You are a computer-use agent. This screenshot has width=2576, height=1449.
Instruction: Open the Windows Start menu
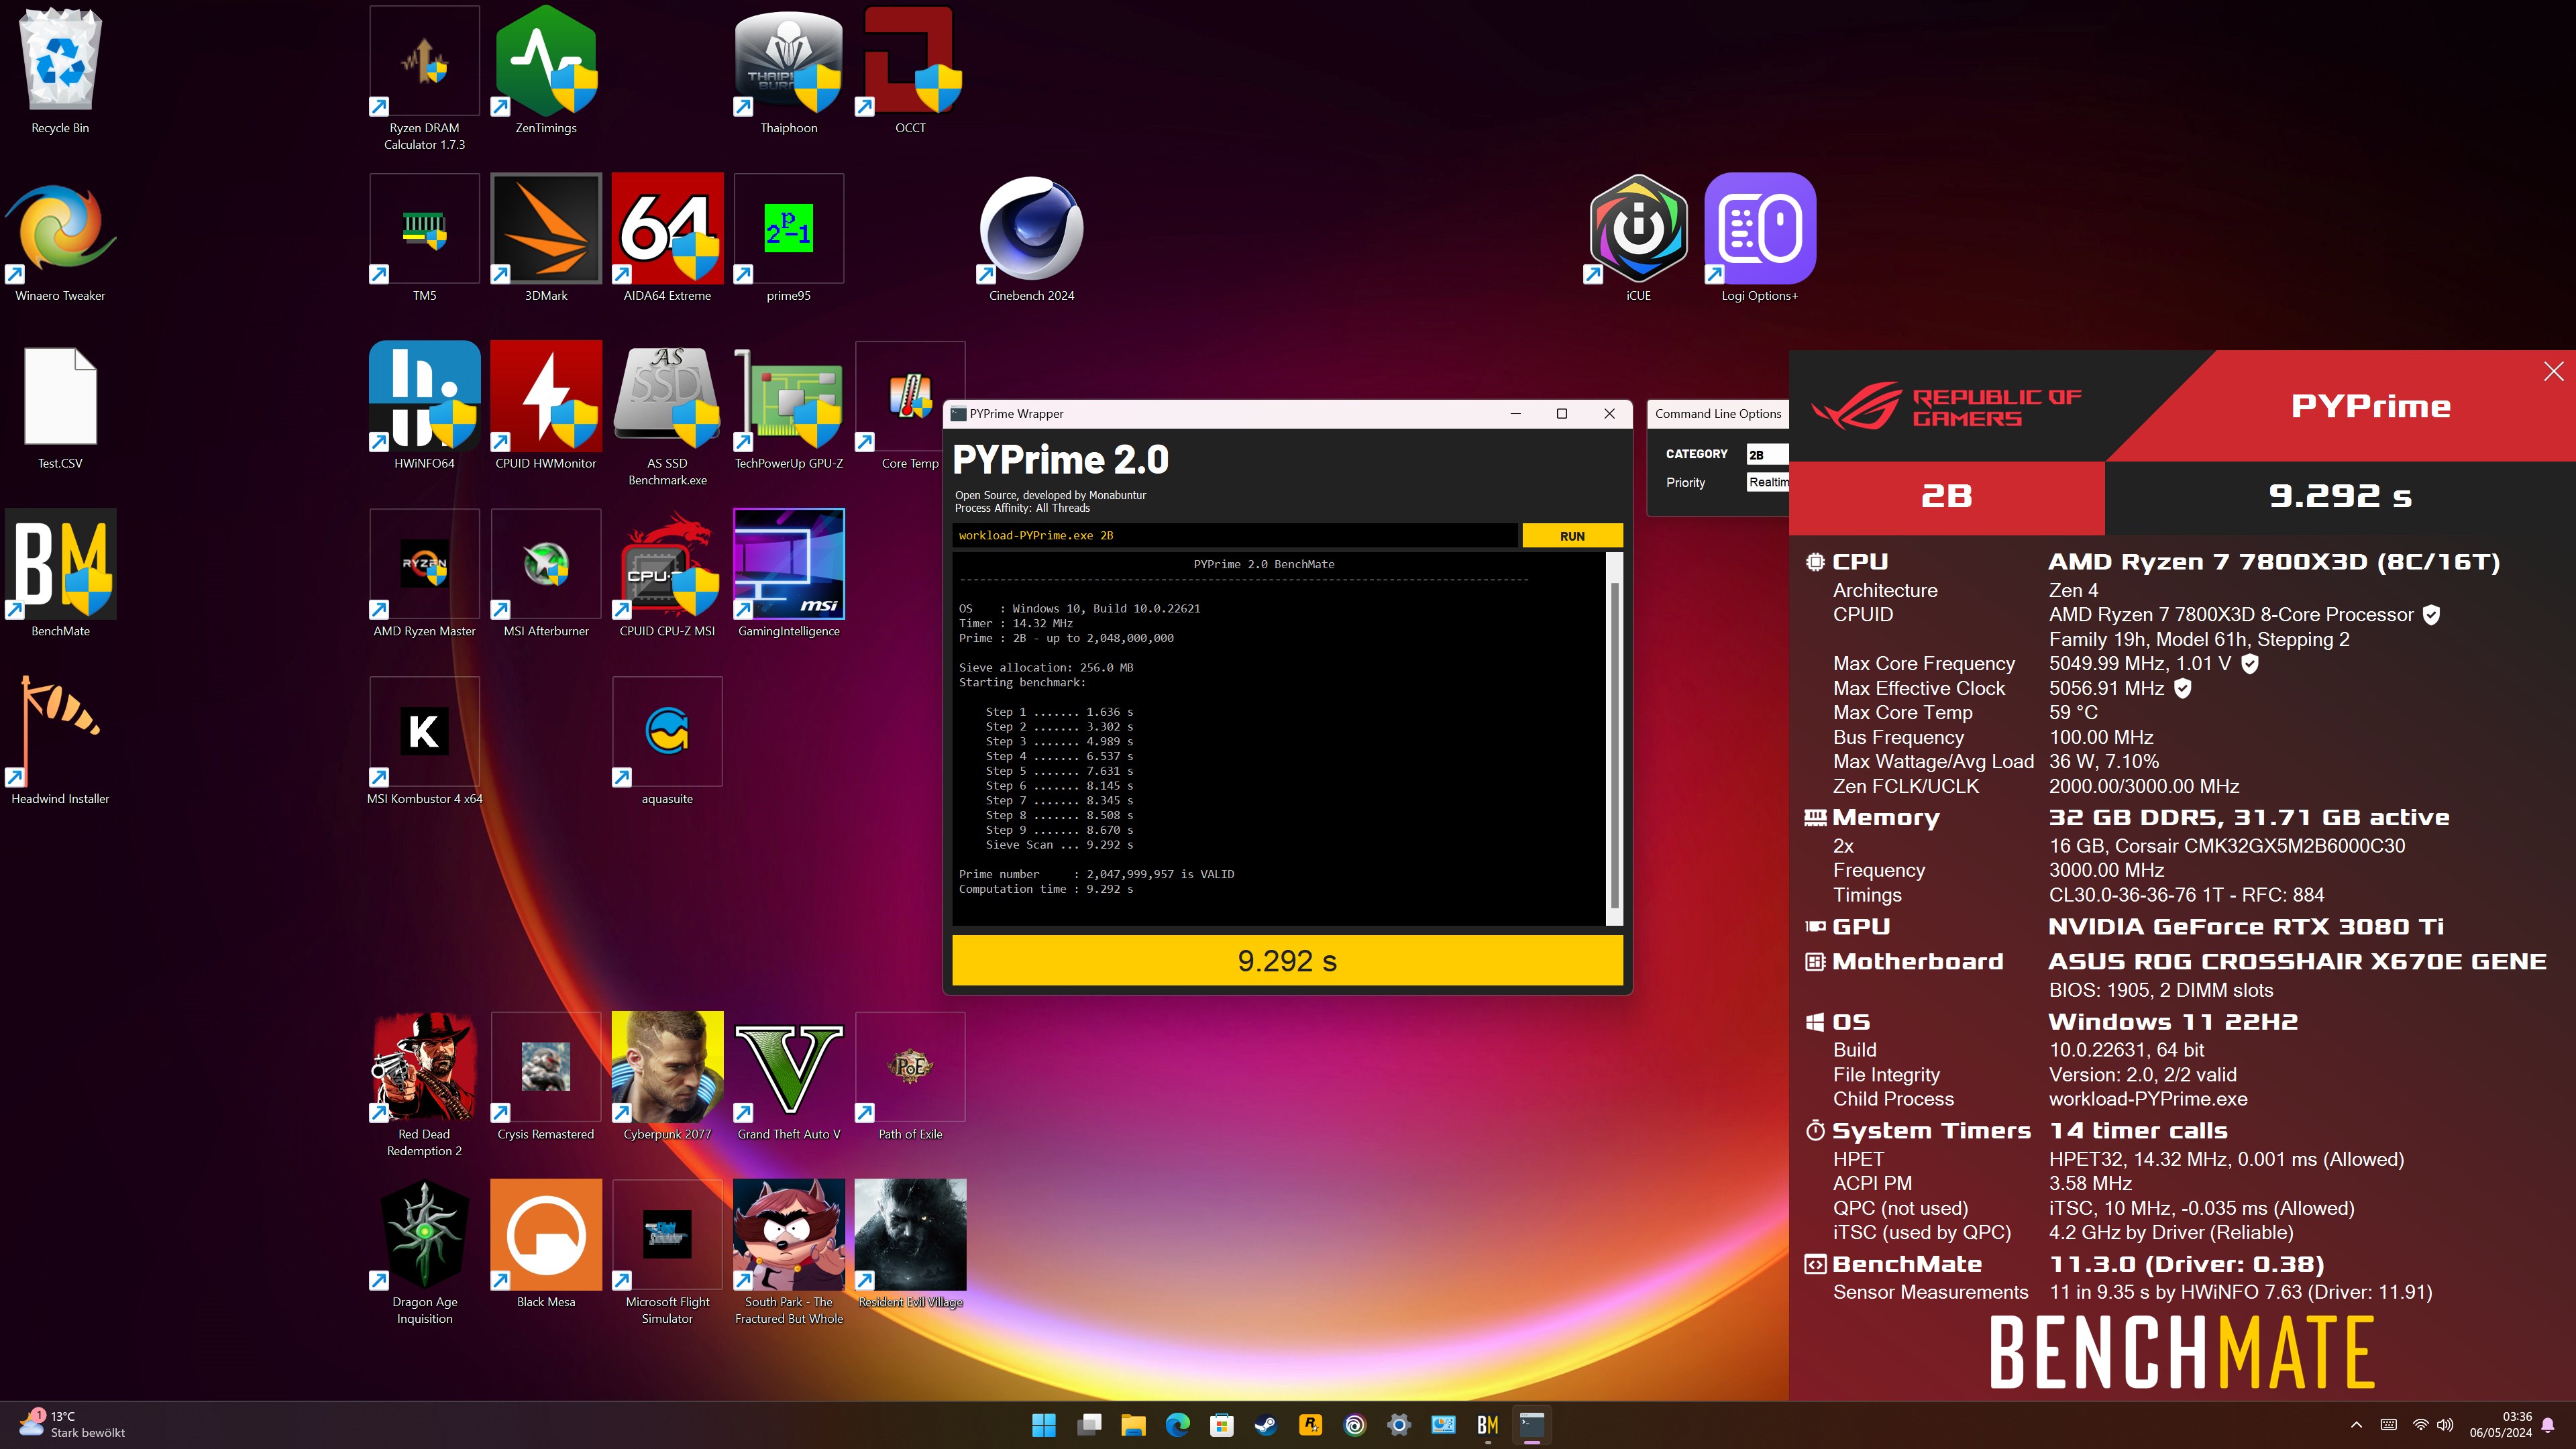pos(1043,1425)
